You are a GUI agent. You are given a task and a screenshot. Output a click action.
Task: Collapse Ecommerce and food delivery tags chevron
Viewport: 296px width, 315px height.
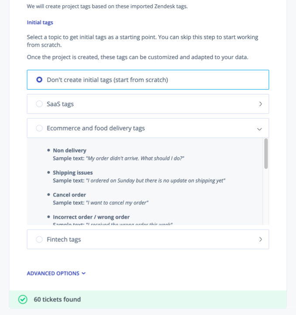pos(259,129)
